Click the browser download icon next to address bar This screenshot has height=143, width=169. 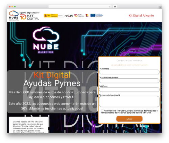115,6
